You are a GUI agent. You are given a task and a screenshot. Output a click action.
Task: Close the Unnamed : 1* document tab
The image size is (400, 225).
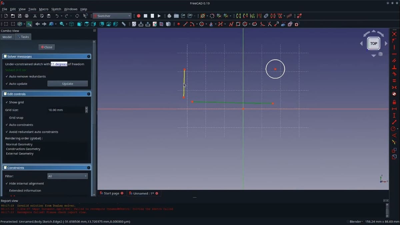[157, 193]
